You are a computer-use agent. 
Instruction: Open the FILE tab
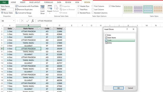point(4,2)
